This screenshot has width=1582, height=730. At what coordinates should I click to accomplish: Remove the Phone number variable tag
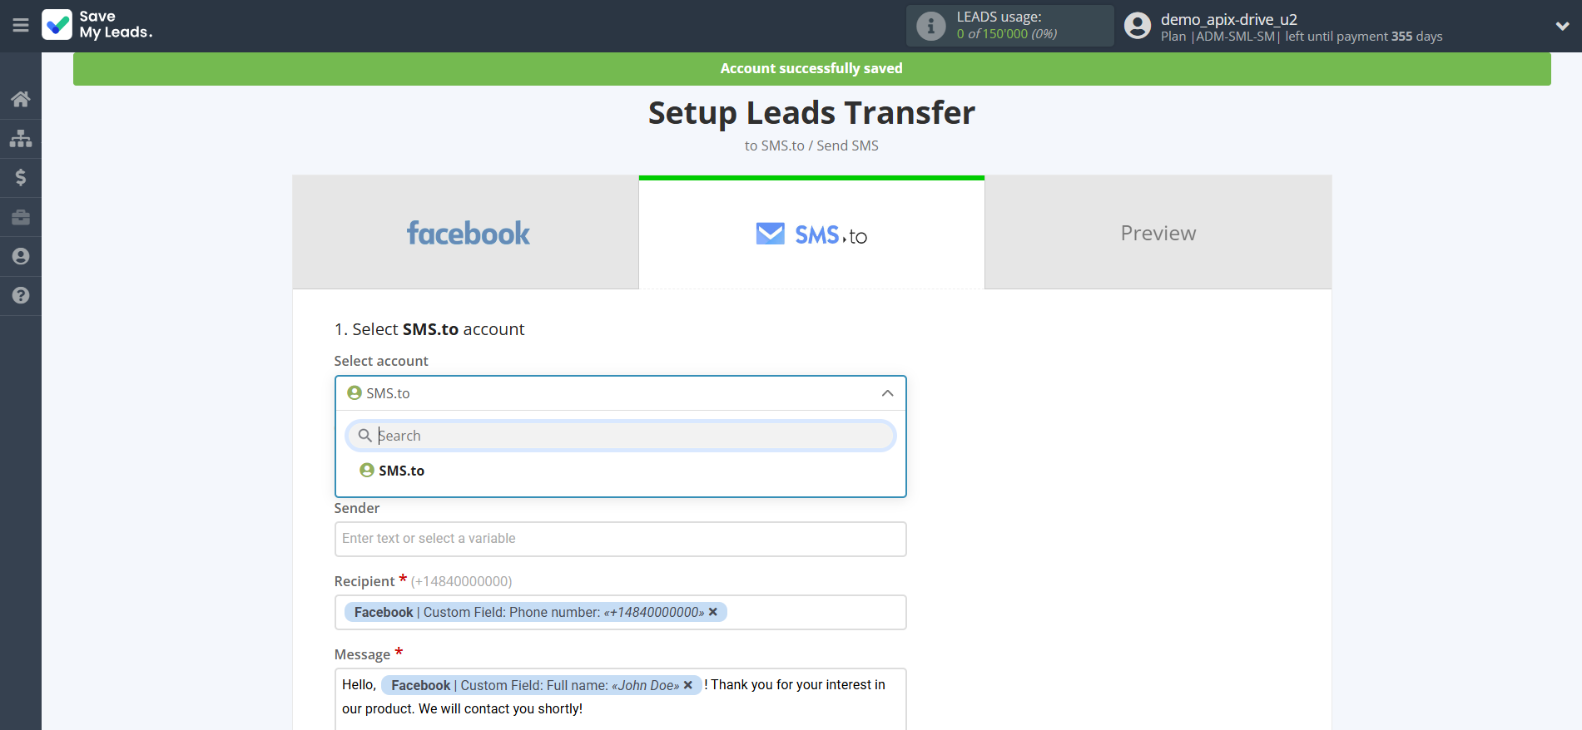[x=713, y=612]
